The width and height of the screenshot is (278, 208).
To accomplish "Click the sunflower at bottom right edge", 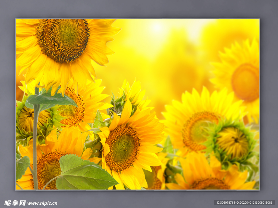I will [209, 182].
